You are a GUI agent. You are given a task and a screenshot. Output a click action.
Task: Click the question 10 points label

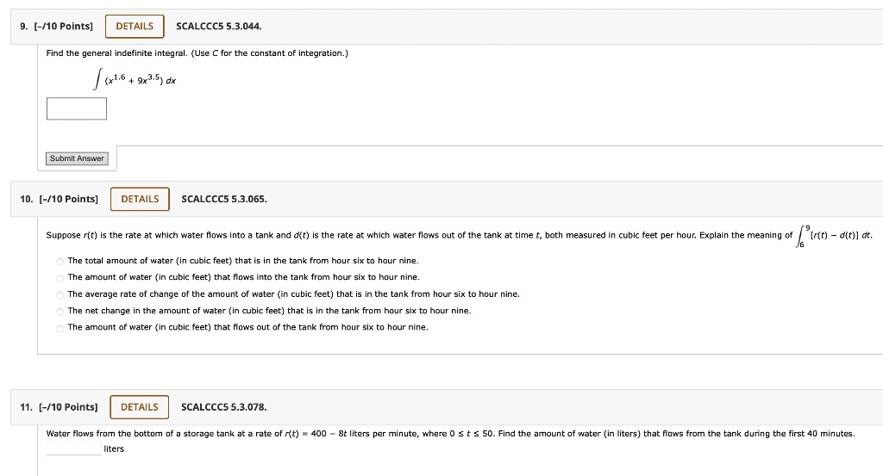pos(59,199)
